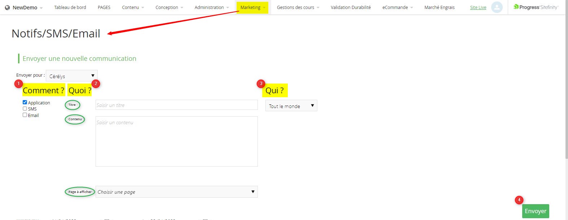Open the Marketing menu
The image size is (568, 220).
coord(252,7)
